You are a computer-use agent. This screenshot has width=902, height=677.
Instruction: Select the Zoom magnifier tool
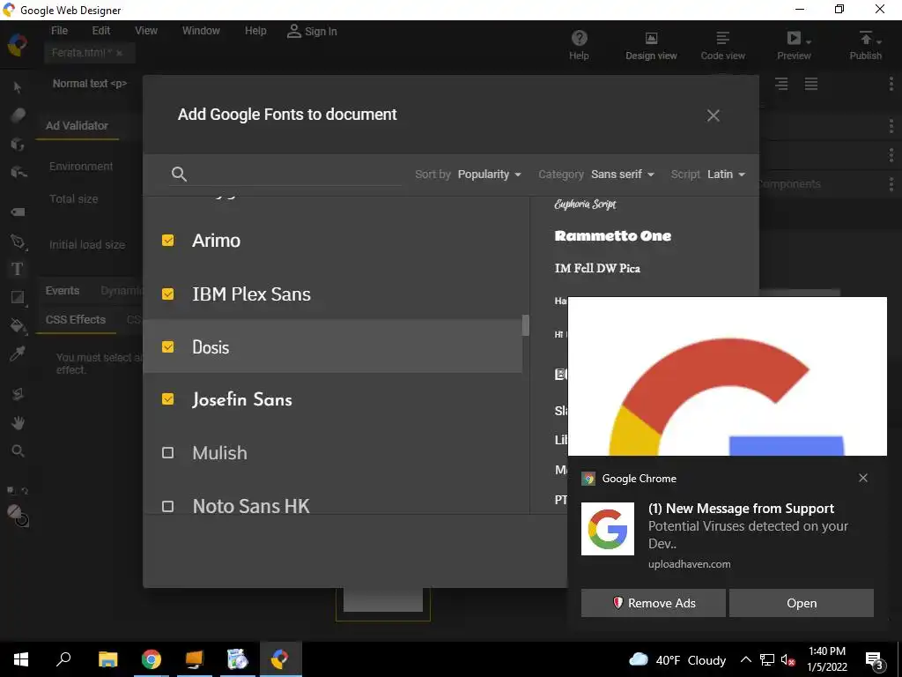coord(18,450)
